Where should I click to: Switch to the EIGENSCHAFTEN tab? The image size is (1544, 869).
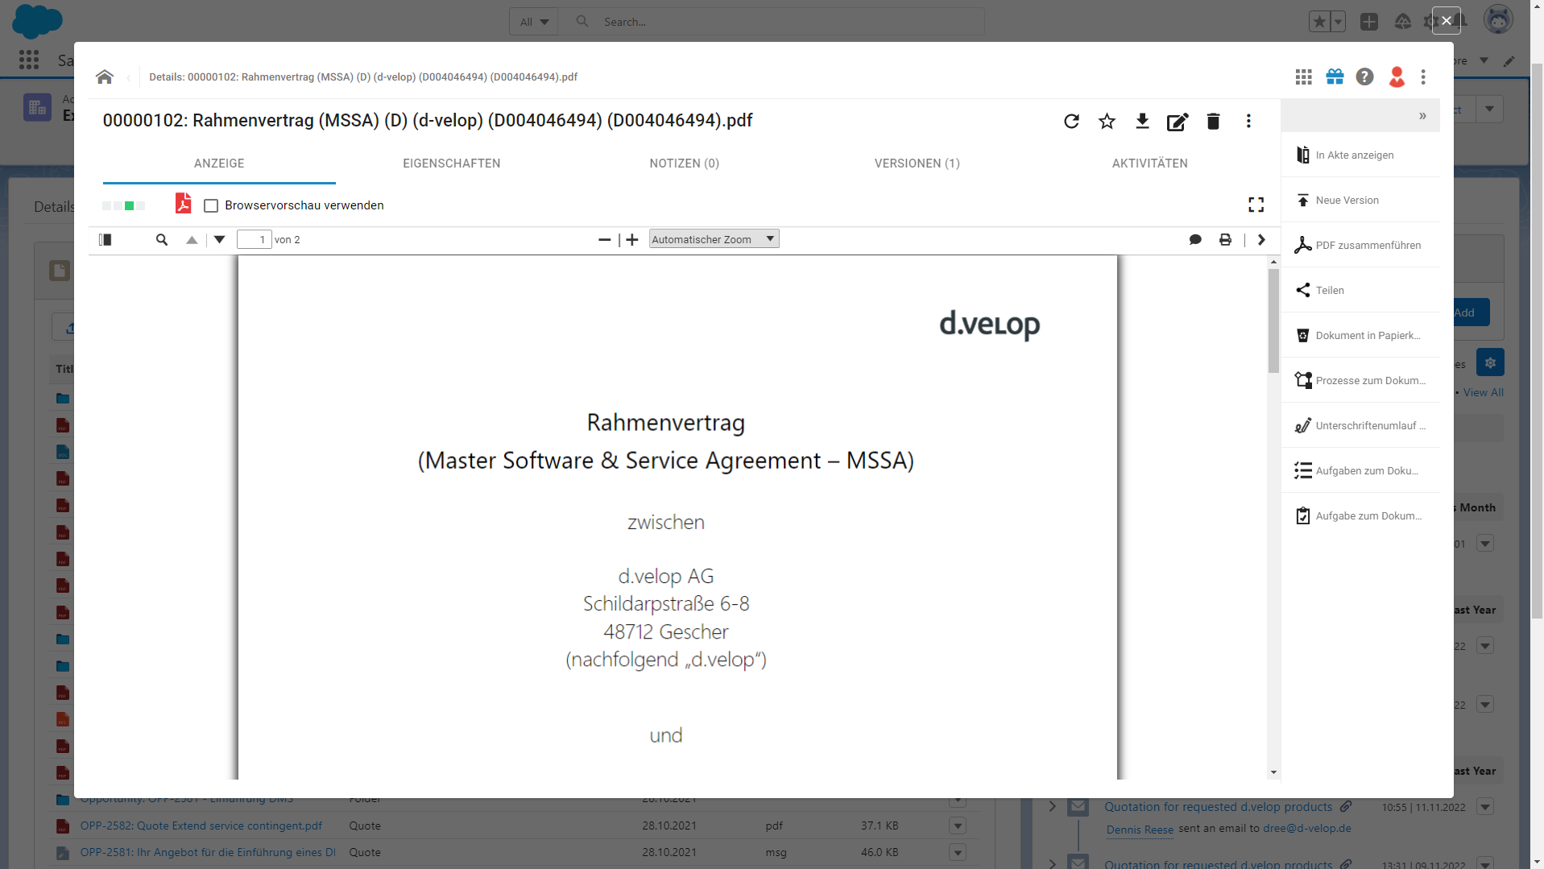click(x=452, y=163)
